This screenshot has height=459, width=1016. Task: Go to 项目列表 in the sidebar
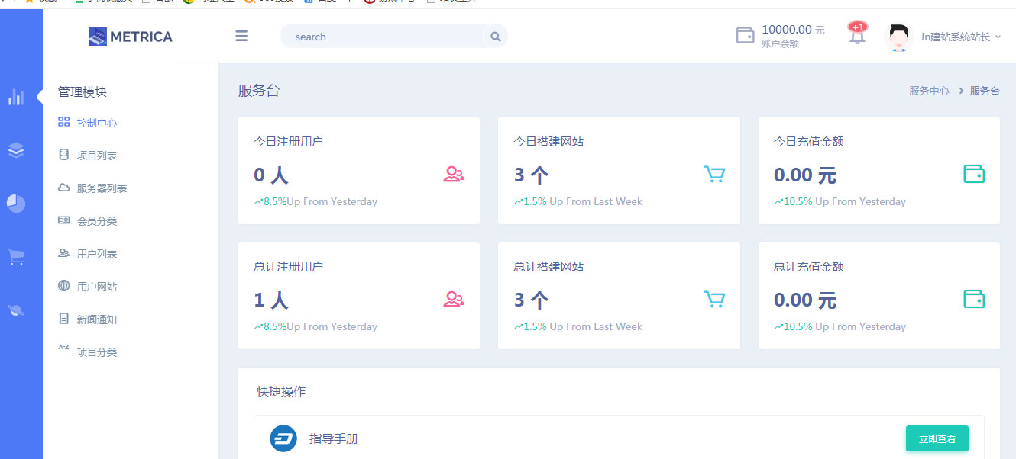click(x=96, y=156)
